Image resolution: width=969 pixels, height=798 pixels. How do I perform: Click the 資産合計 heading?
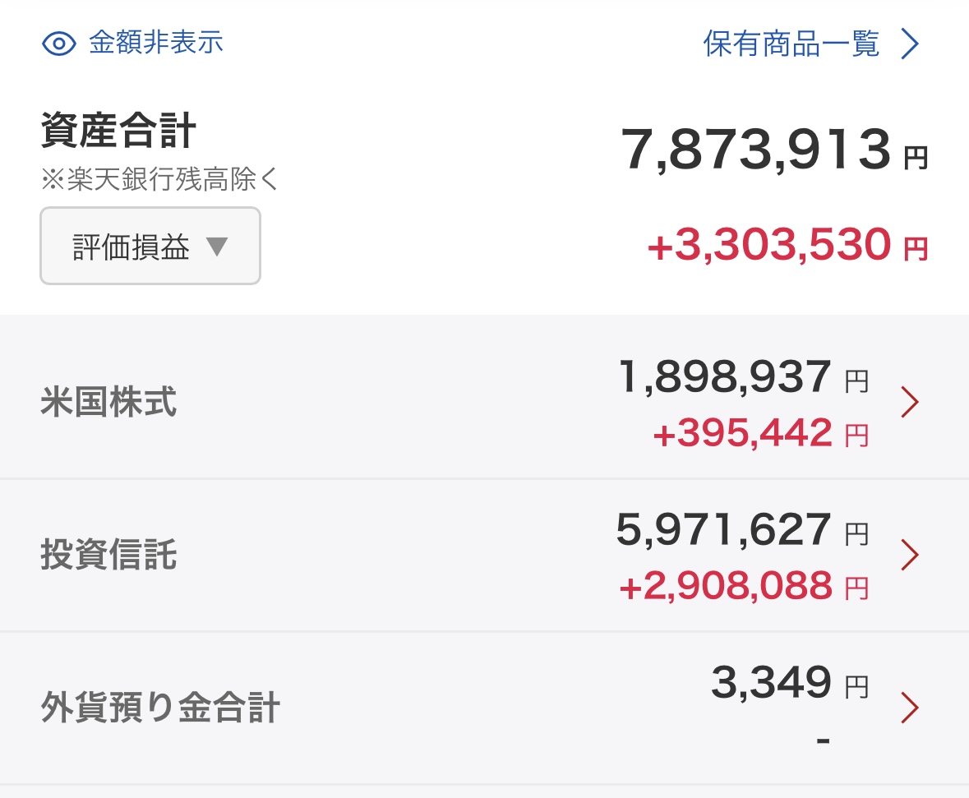[x=118, y=133]
